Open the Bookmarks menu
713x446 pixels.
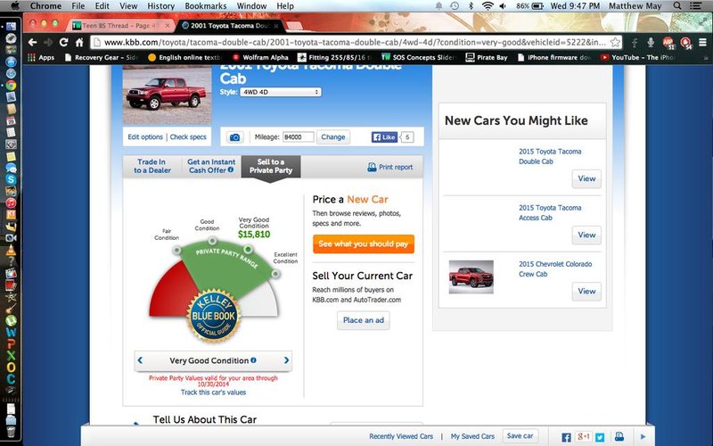coord(206,6)
